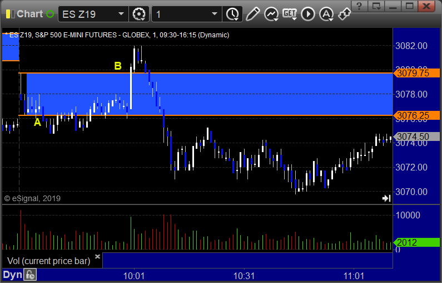Open the window options dropdown button
Viewport: 442px width, 283px height.
[x=376, y=6]
